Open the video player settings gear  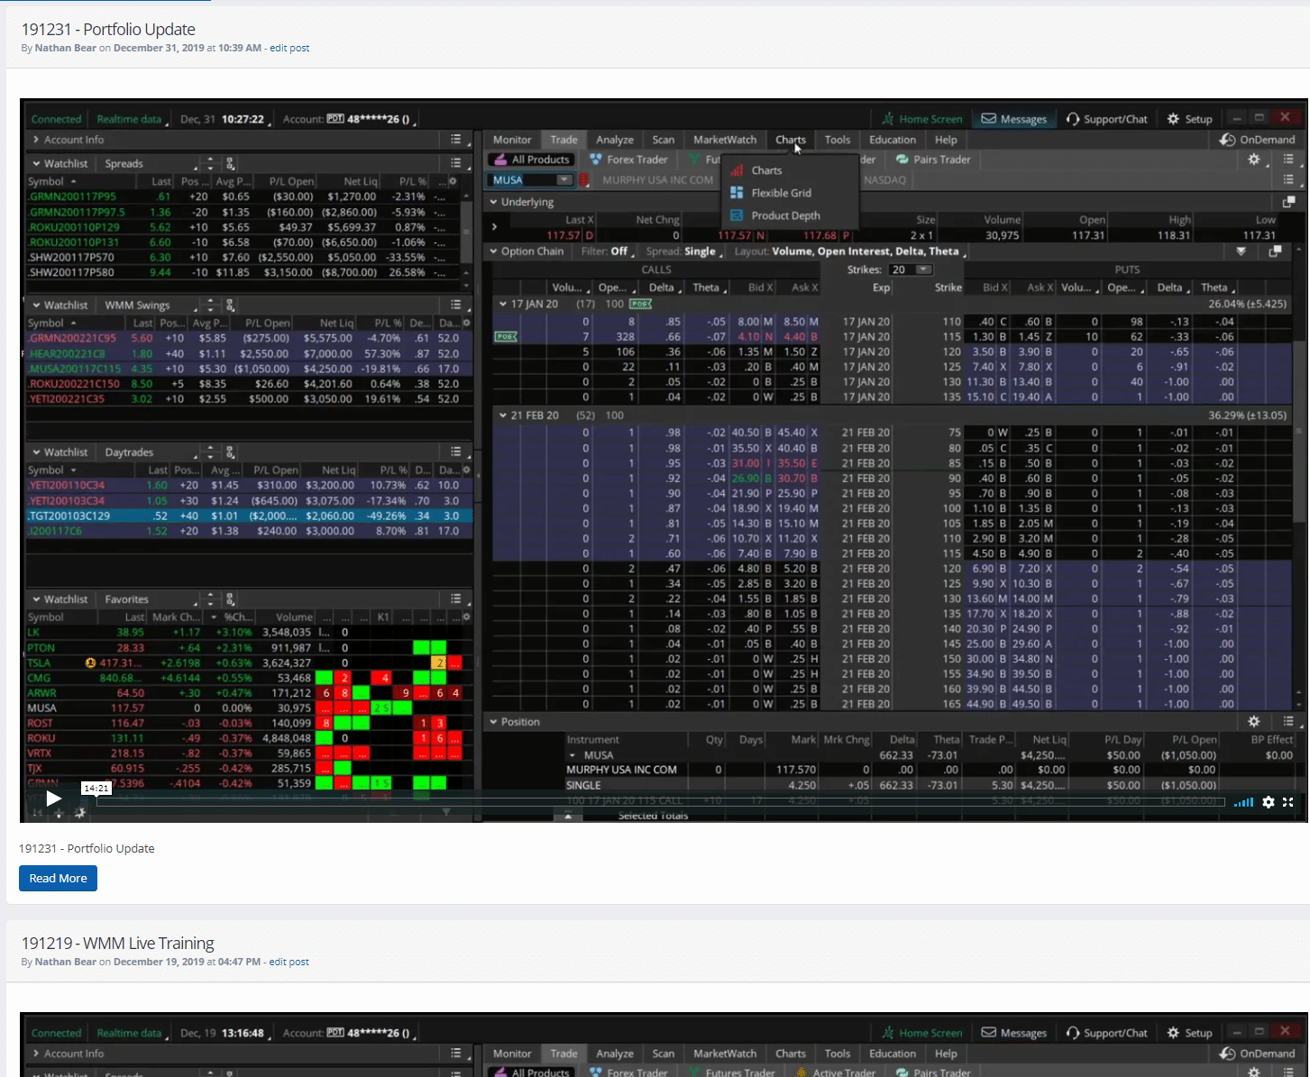click(x=1269, y=802)
